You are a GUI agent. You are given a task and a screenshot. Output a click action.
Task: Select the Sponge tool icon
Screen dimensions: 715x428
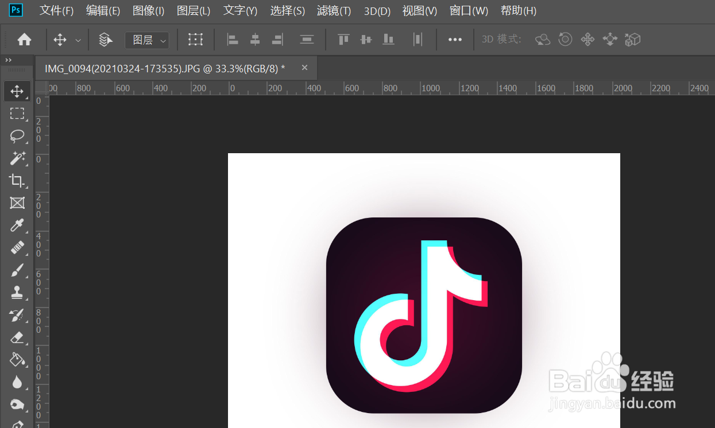click(x=17, y=404)
